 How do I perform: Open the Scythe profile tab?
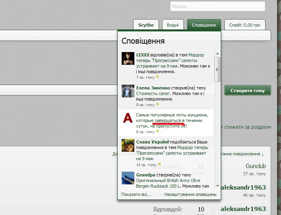(x=146, y=25)
